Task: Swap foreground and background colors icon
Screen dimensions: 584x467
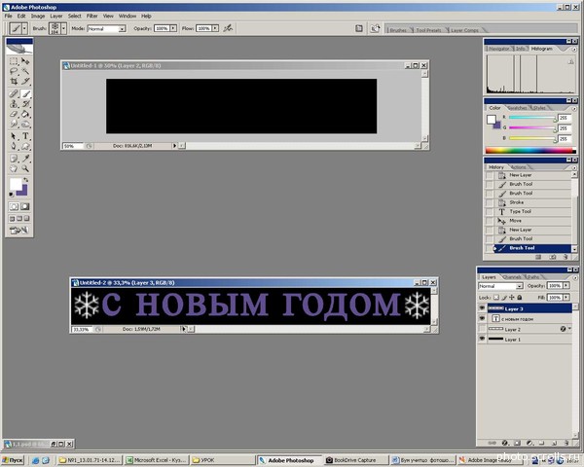Action: pyautogui.click(x=25, y=180)
